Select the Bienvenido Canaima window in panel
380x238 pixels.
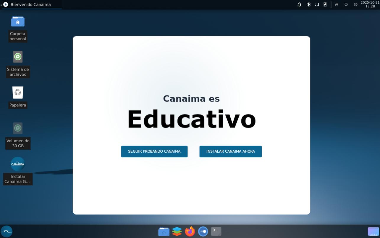30,4
